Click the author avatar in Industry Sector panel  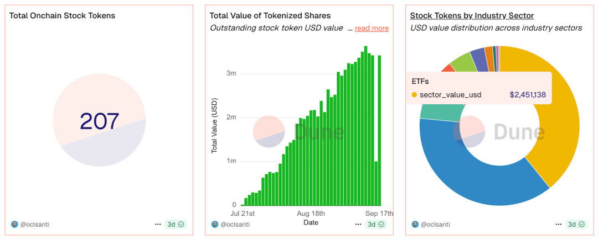point(415,225)
